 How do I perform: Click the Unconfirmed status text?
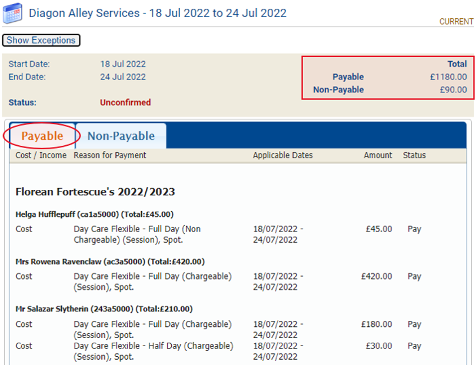pos(125,102)
